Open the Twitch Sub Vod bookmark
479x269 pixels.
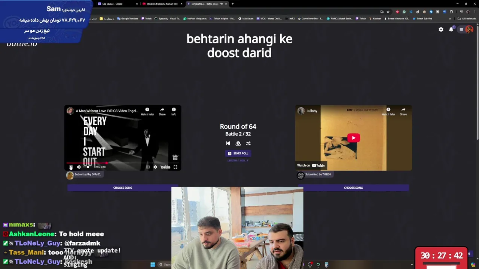pos(422,19)
